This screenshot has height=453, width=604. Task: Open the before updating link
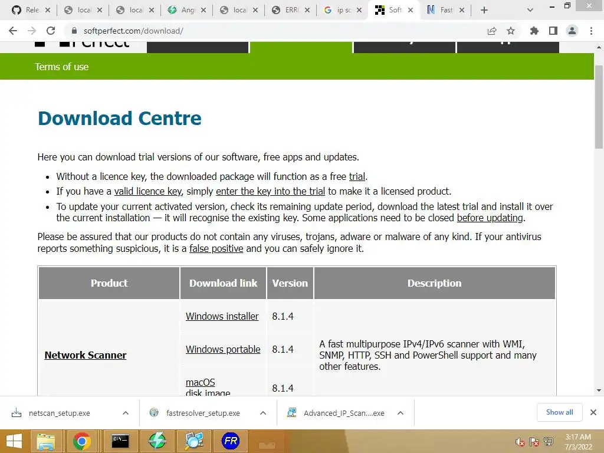point(490,218)
